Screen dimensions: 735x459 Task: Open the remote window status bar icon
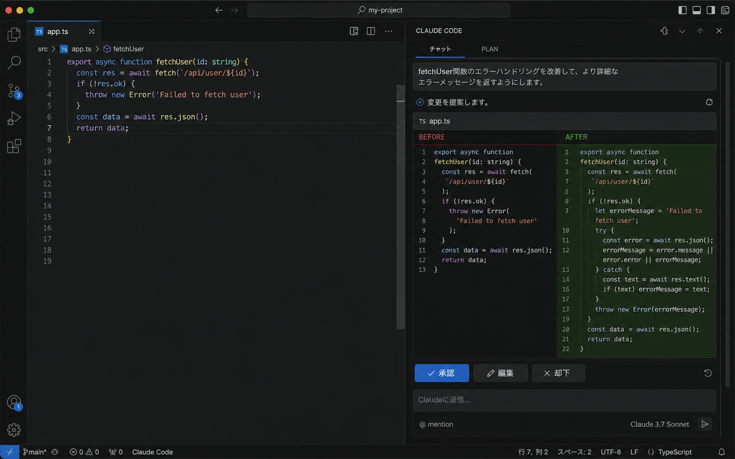click(10, 452)
